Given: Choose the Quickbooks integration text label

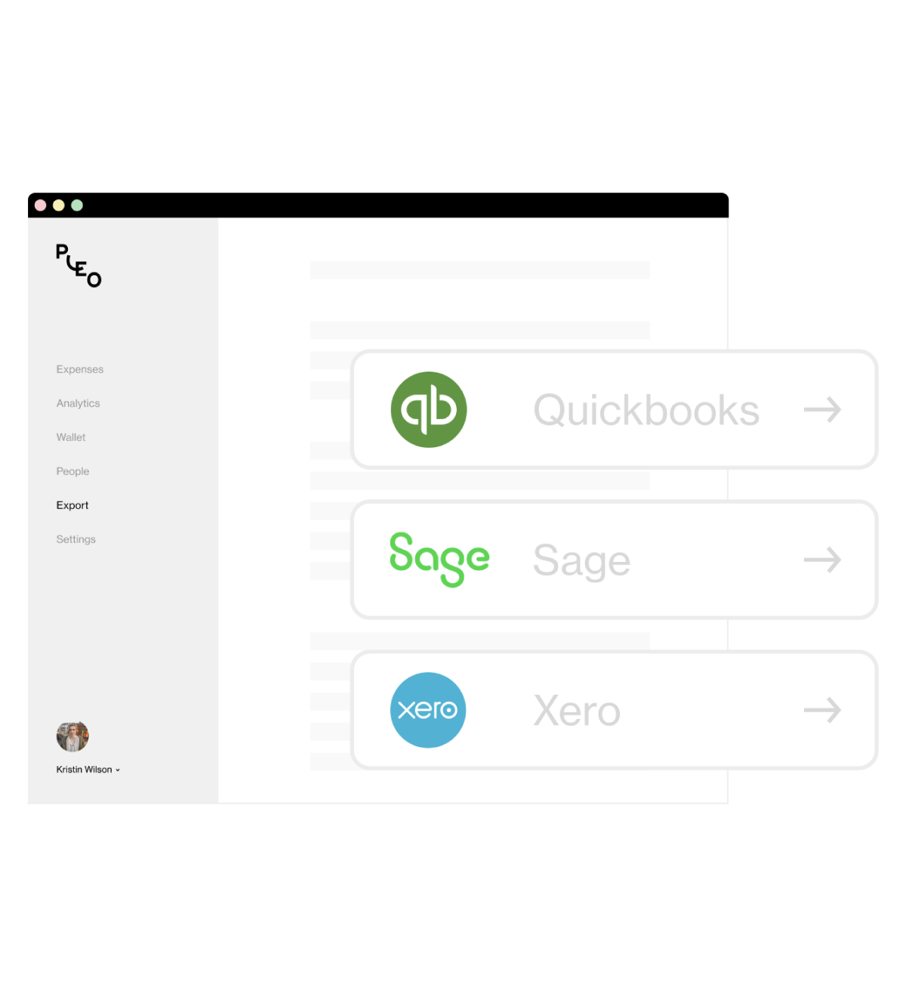Looking at the screenshot, I should (x=646, y=410).
